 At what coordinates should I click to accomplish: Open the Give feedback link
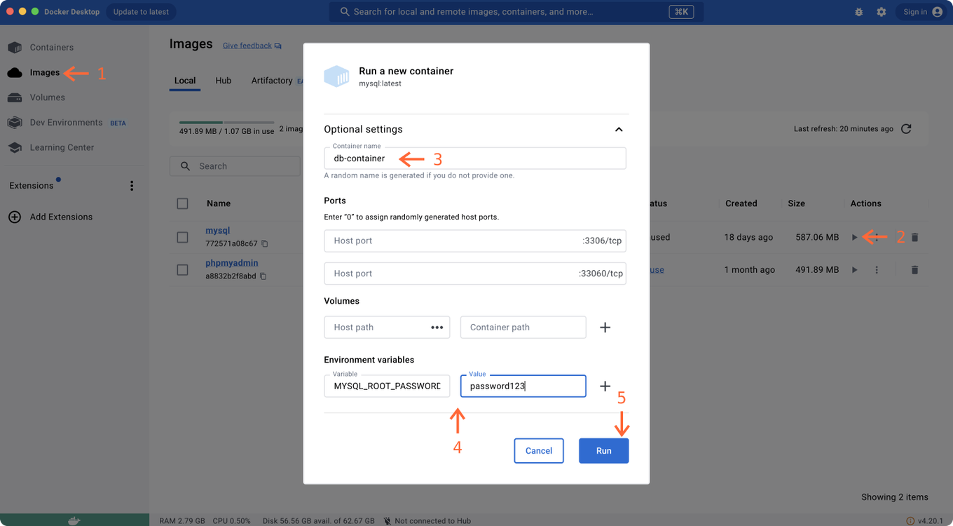(247, 45)
